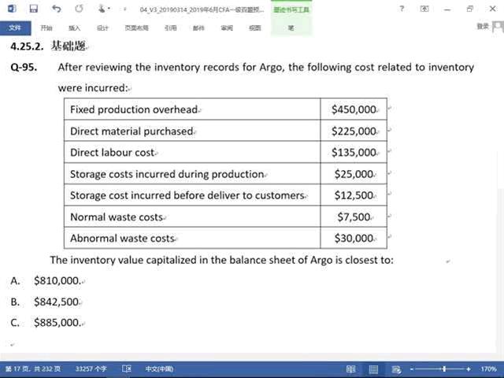Screen dimensions: 504x378
Task: Click the cell 'Direct labour cost'
Action: [x=192, y=152]
